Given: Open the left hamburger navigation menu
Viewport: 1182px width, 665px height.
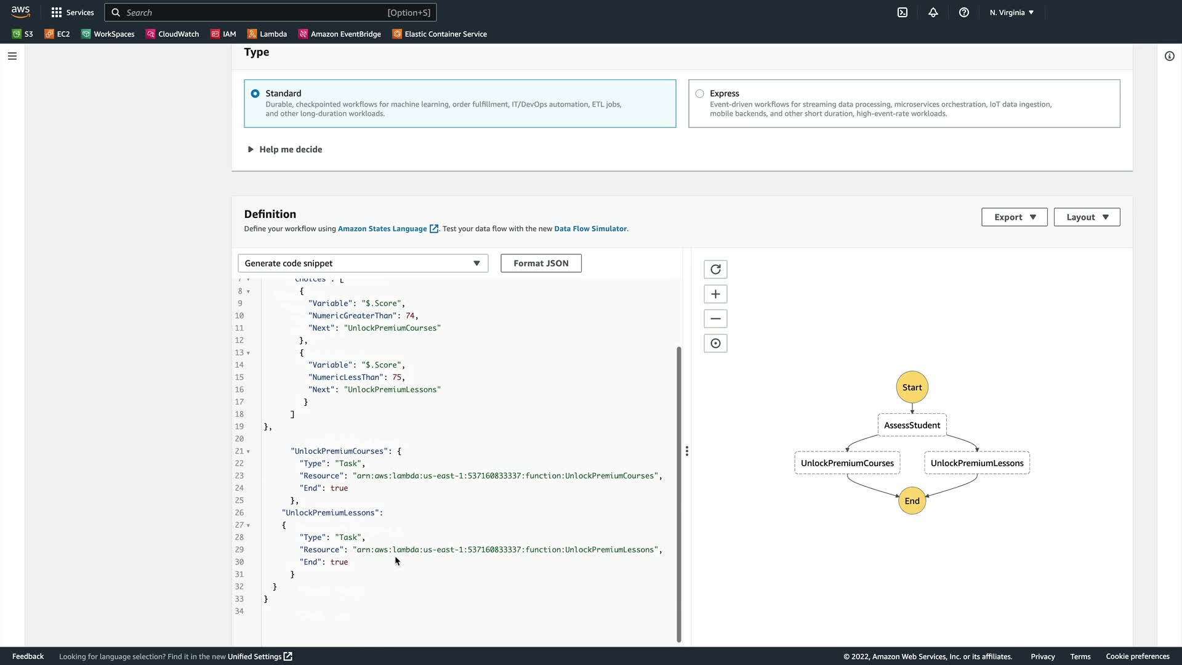Looking at the screenshot, I should coord(12,56).
